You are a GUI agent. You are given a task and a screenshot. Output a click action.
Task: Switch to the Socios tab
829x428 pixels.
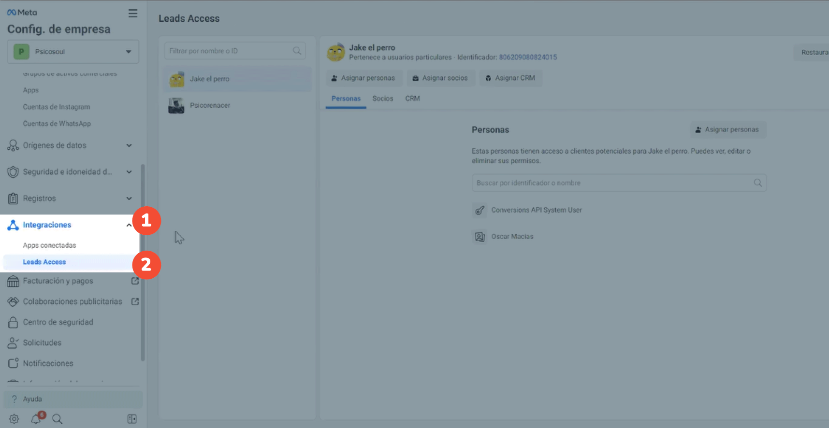coord(383,99)
